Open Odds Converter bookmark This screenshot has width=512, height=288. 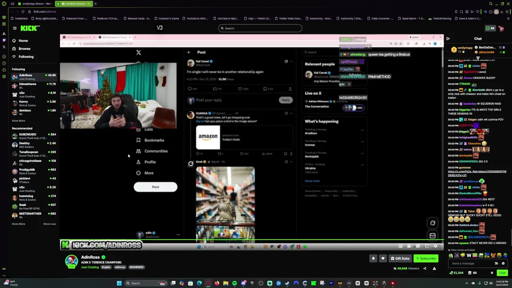(x=380, y=18)
